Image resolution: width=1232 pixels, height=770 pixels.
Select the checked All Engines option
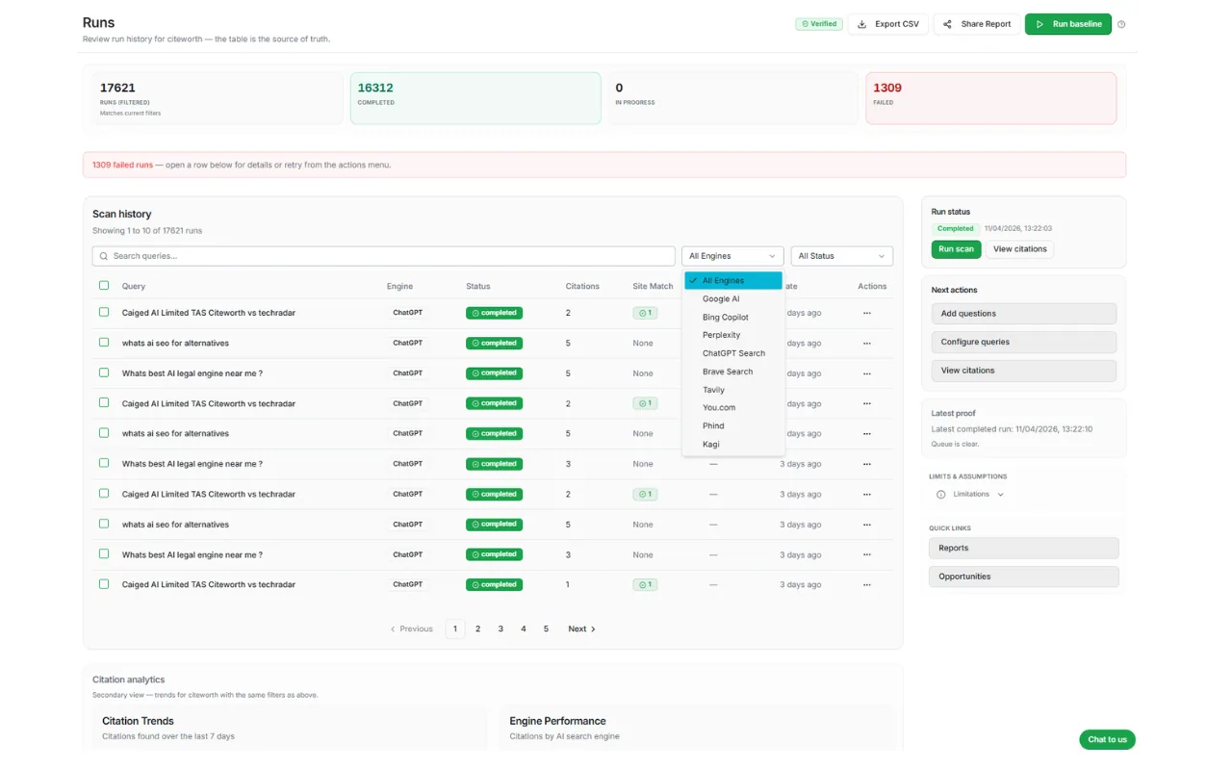(x=733, y=280)
